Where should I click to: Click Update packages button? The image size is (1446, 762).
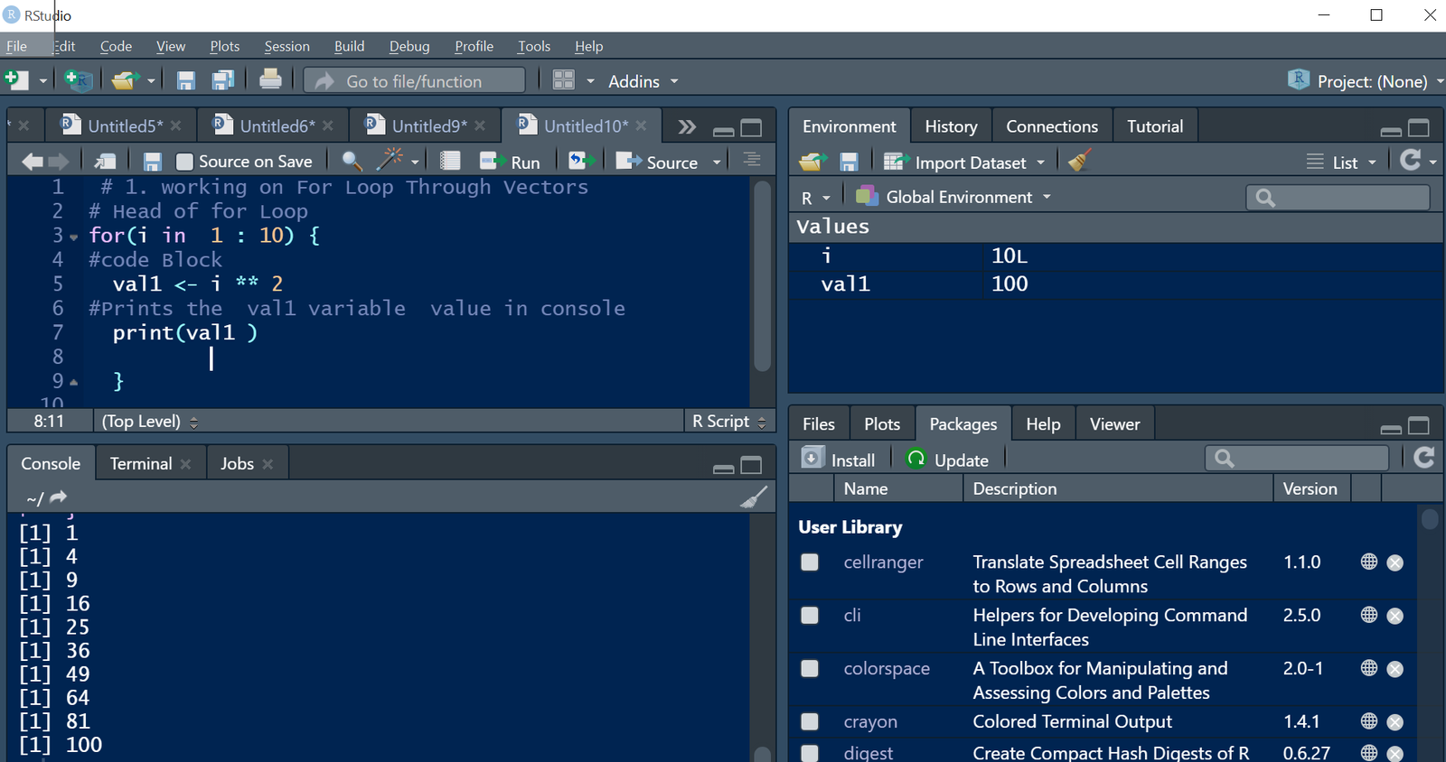947,460
